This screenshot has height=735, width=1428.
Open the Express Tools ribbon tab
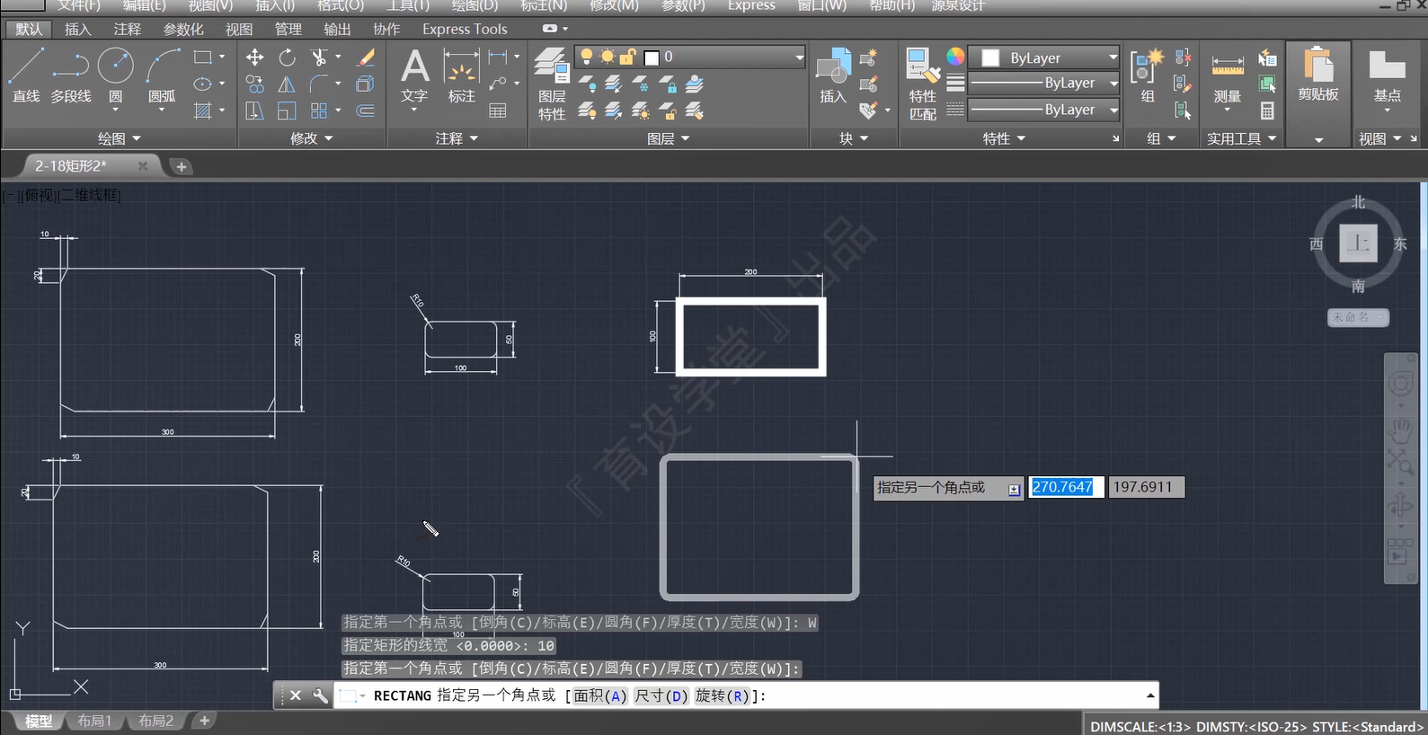[465, 29]
